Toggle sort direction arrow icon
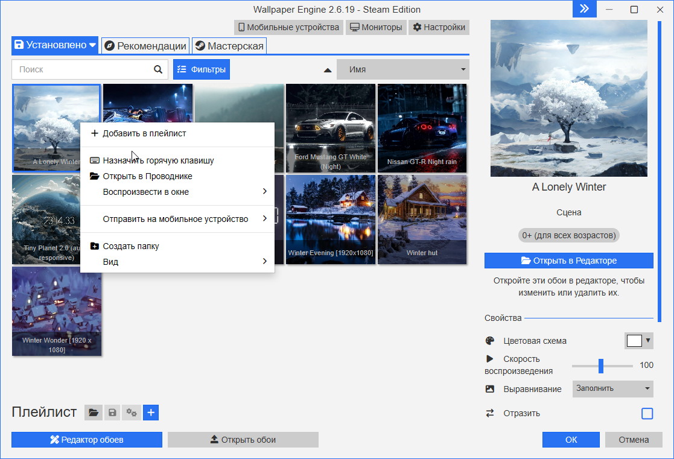This screenshot has height=459, width=674. pyautogui.click(x=328, y=70)
